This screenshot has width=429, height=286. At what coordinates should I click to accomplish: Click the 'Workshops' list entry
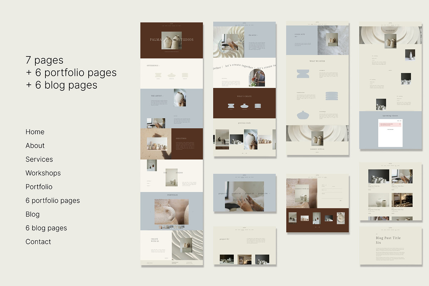(x=43, y=173)
